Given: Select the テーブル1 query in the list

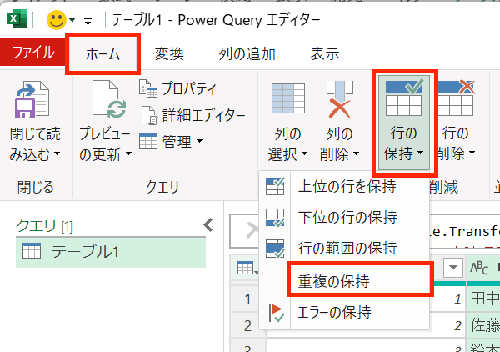Looking at the screenshot, I should 111,252.
